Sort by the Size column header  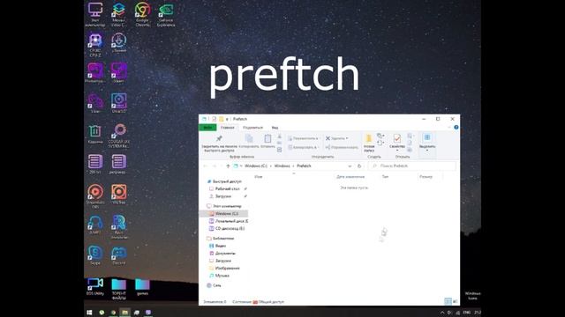pos(426,177)
